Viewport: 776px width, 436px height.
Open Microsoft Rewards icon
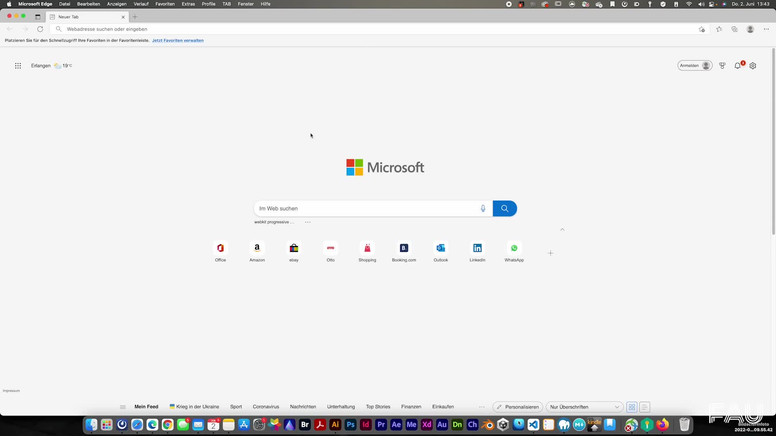point(722,65)
